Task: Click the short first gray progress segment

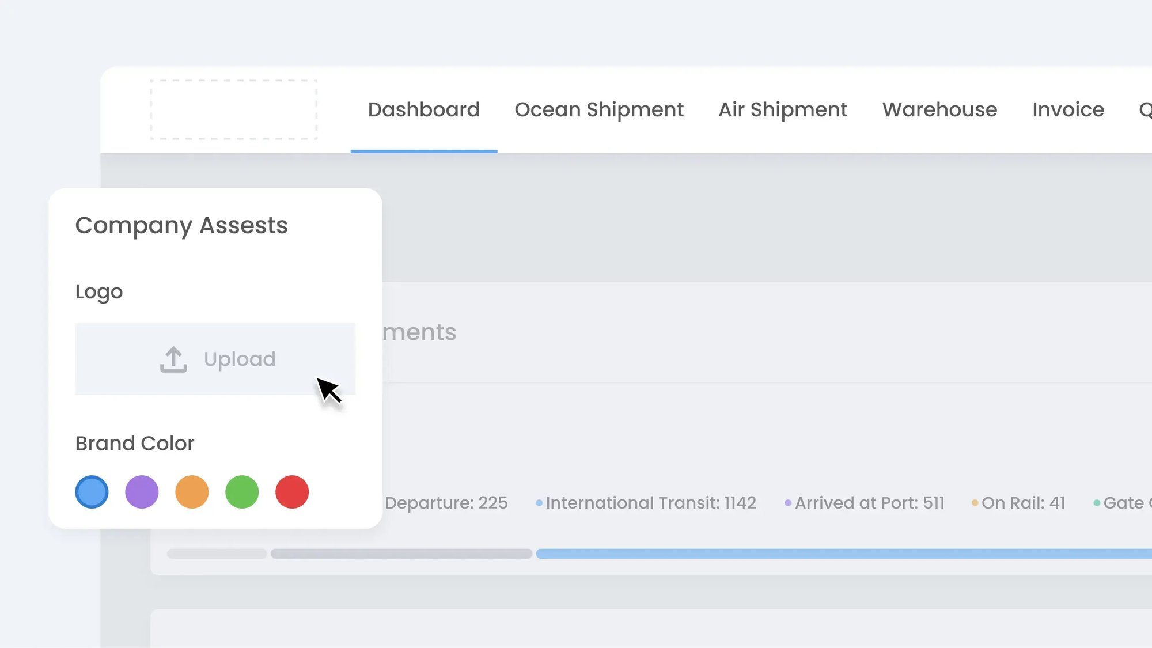Action: [217, 554]
